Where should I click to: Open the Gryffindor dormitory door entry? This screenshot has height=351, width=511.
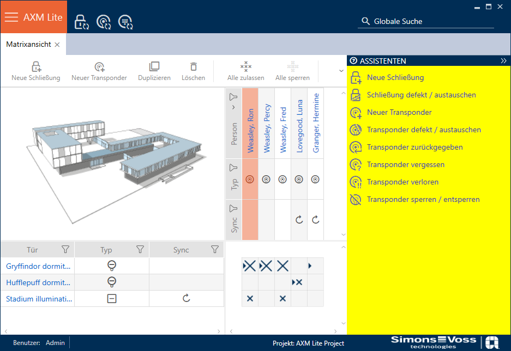pyautogui.click(x=38, y=266)
